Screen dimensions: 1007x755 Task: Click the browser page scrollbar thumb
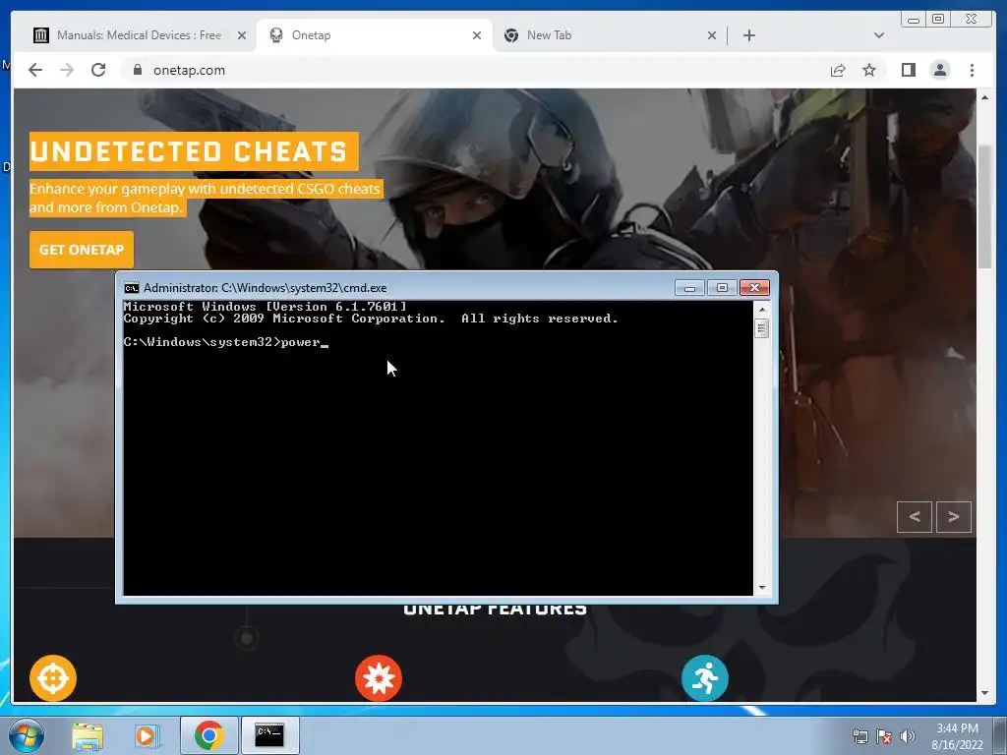point(984,207)
